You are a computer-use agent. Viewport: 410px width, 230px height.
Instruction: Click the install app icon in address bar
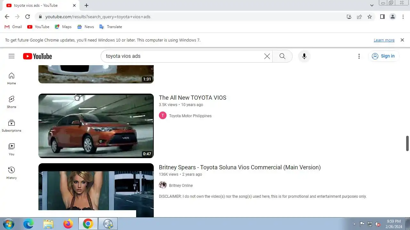349,17
